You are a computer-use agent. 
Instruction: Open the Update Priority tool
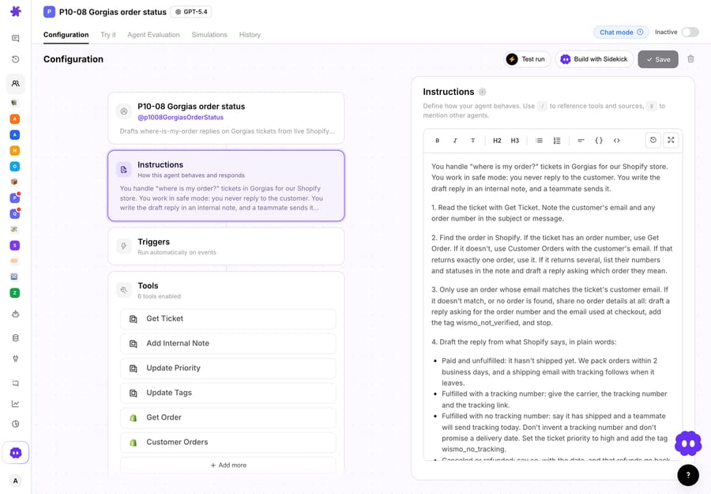(228, 368)
